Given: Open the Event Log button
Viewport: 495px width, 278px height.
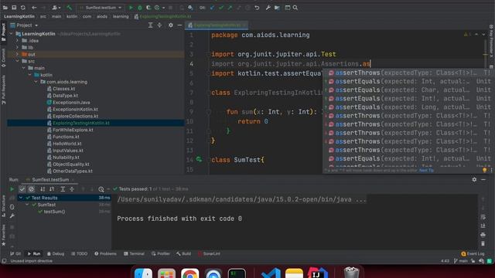Looking at the screenshot, I should point(473,254).
